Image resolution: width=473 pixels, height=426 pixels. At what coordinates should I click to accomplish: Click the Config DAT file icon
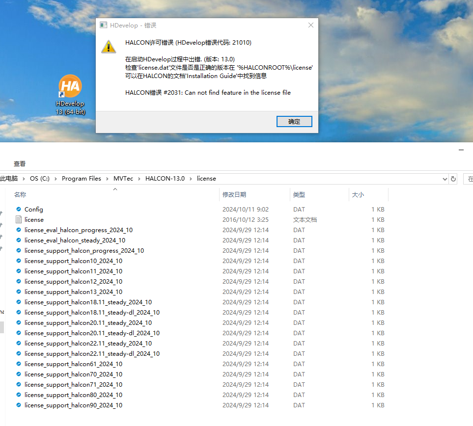tap(19, 209)
